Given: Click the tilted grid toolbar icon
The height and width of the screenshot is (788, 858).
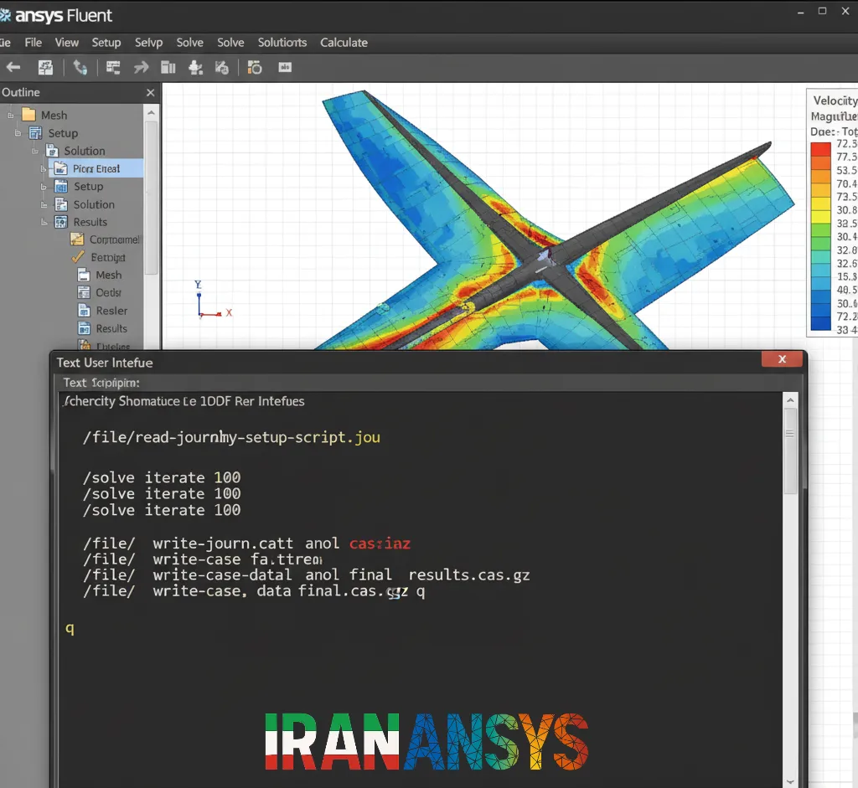Looking at the screenshot, I should (221, 67).
